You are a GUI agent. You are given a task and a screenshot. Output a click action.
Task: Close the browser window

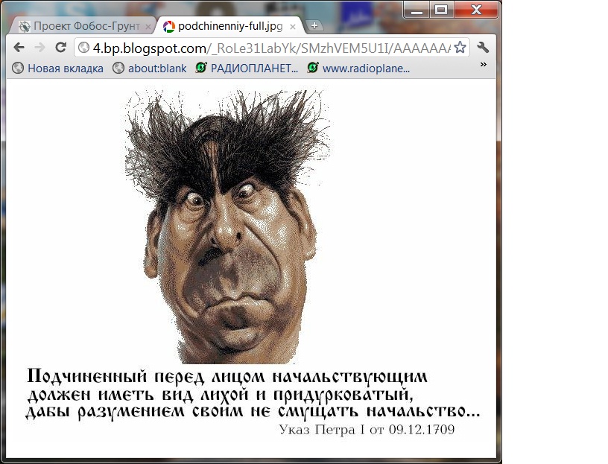[x=476, y=10]
